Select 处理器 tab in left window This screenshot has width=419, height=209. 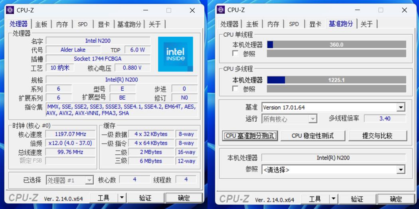coord(19,24)
